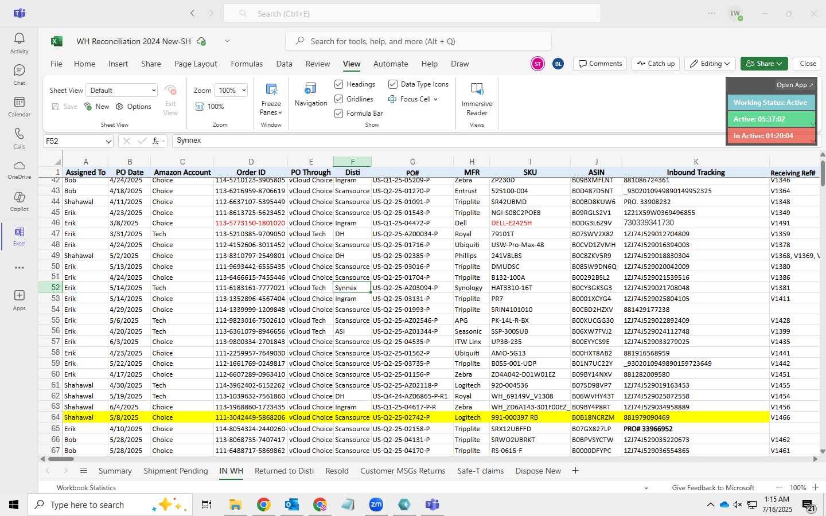
Task: Toggle the Data Type Icons checkbox
Action: pyautogui.click(x=393, y=84)
